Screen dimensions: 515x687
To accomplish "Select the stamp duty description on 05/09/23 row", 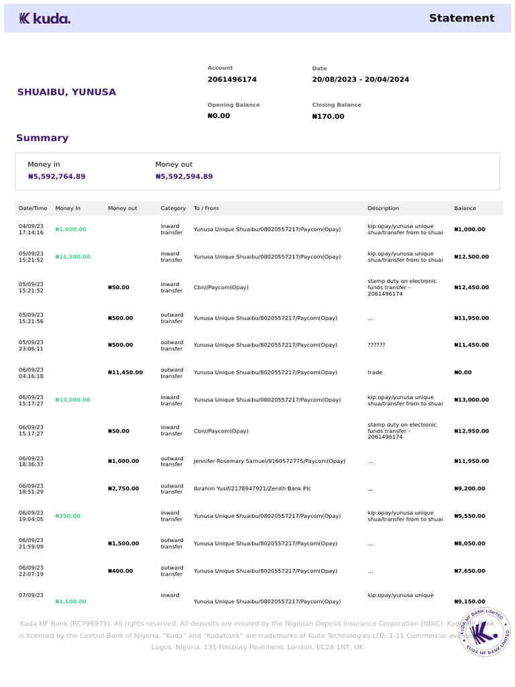I will (402, 287).
